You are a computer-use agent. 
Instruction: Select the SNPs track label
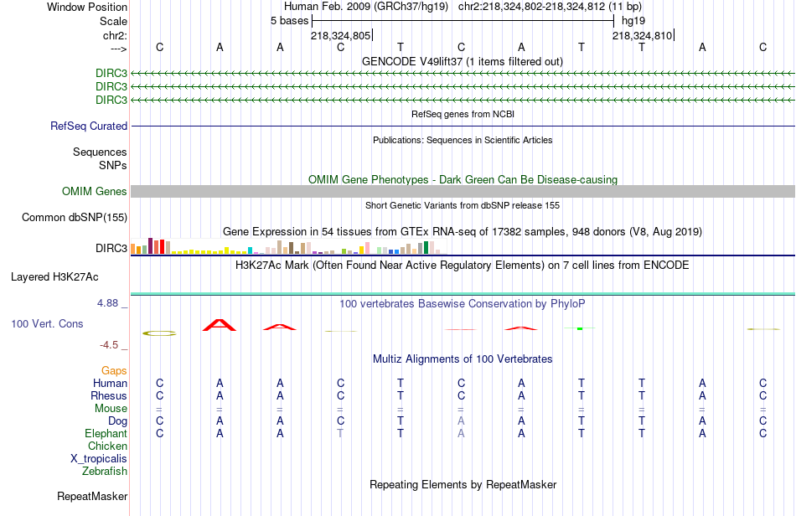(113, 165)
